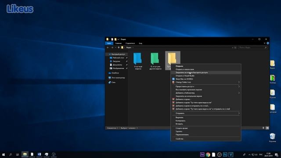
Task: Open the Recycle Bin on the desktop
Action: (x=272, y=137)
